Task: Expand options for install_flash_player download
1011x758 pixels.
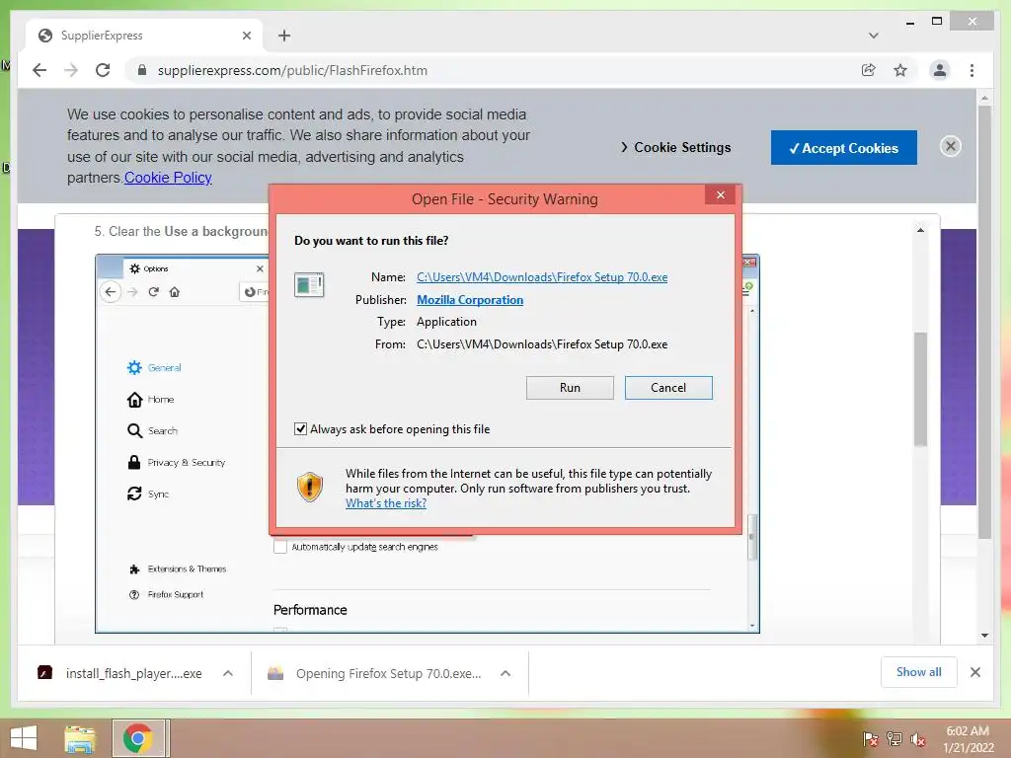Action: tap(228, 673)
